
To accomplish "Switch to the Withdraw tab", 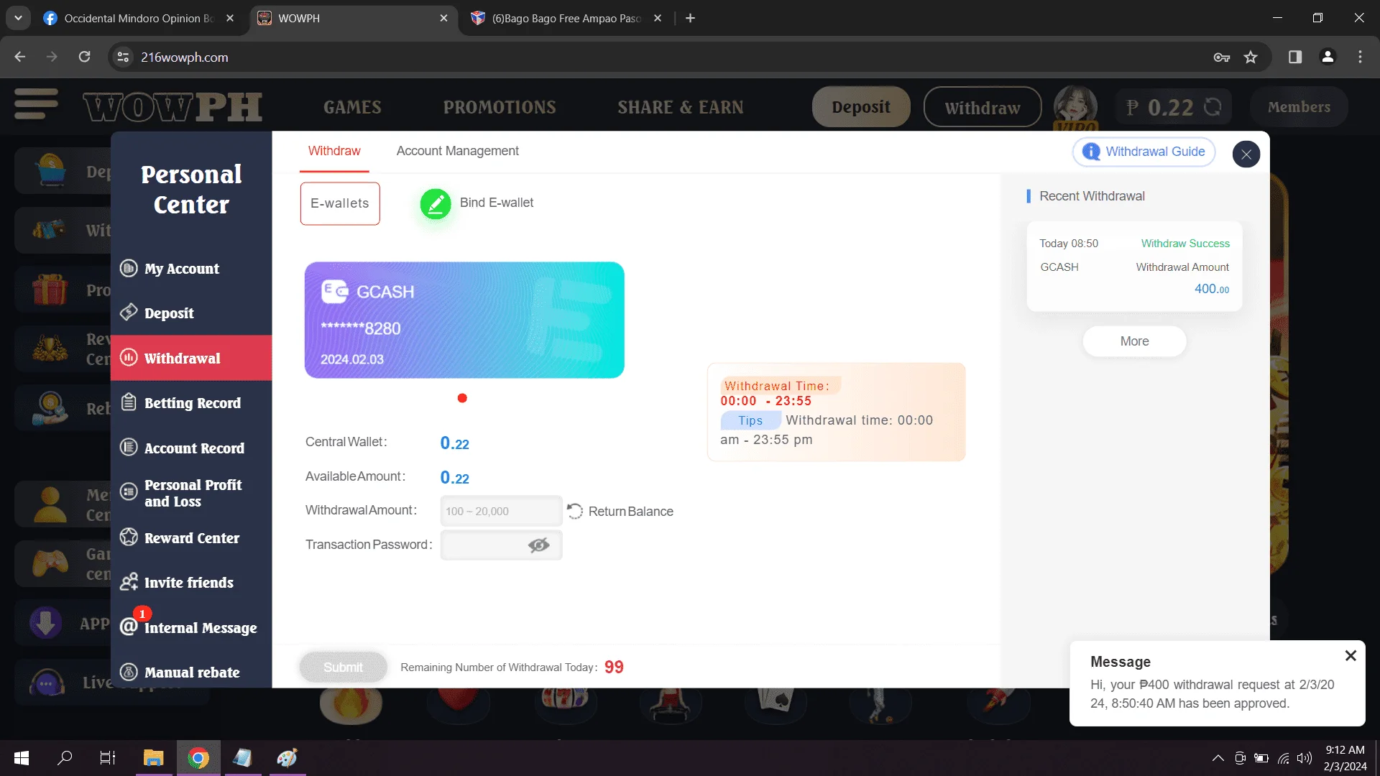I will pos(334,151).
